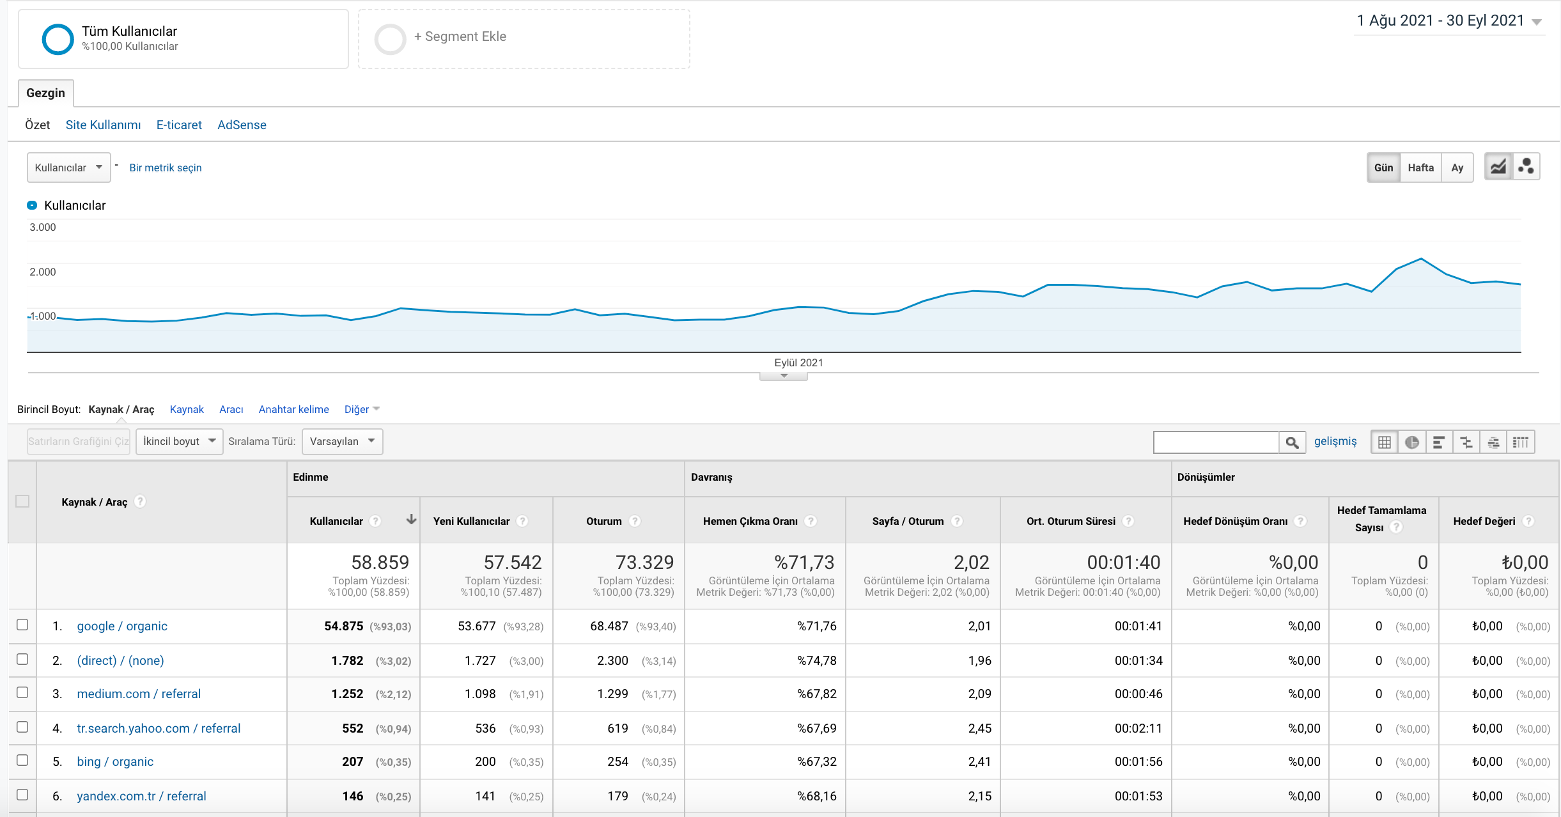Select the data table view icon
Viewport: 1561px width, 817px height.
(1385, 442)
